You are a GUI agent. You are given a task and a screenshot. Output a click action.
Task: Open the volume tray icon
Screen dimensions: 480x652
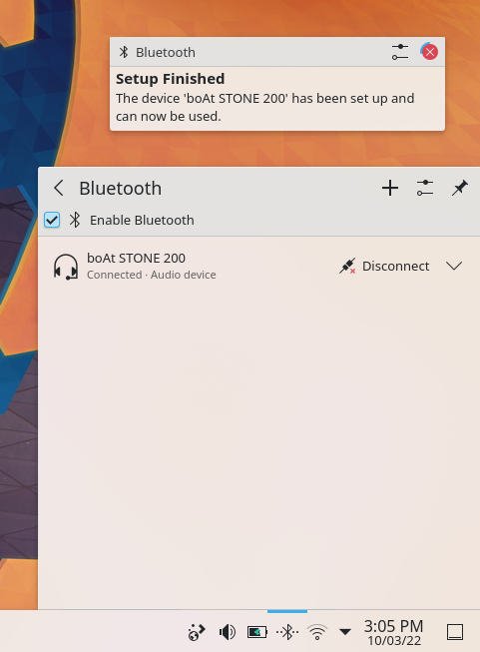click(x=228, y=632)
